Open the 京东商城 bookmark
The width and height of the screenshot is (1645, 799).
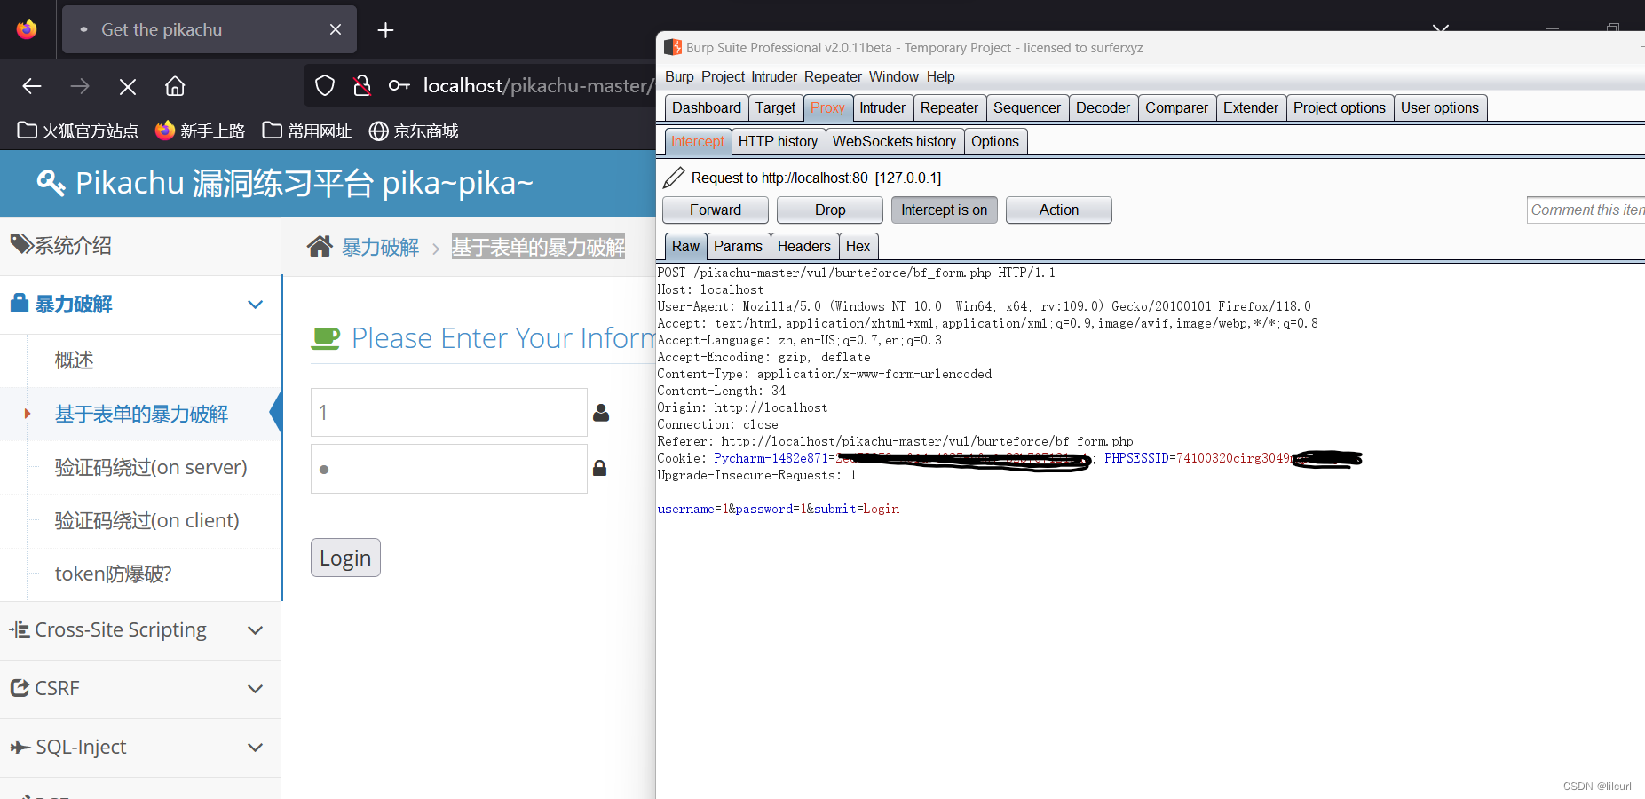pos(414,131)
